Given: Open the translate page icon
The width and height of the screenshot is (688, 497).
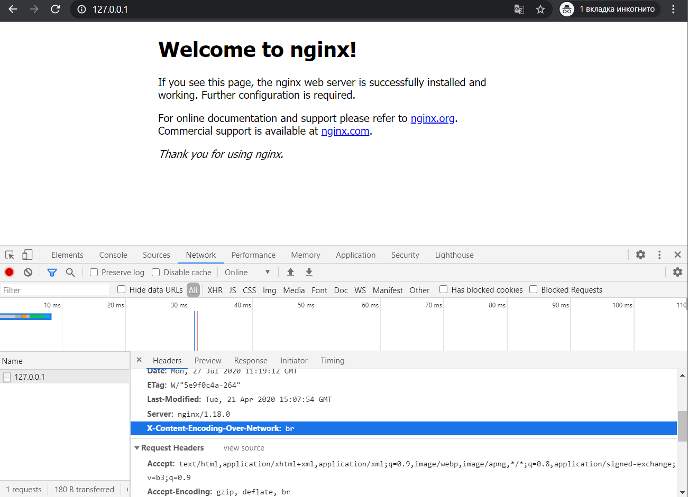Looking at the screenshot, I should click(x=519, y=9).
